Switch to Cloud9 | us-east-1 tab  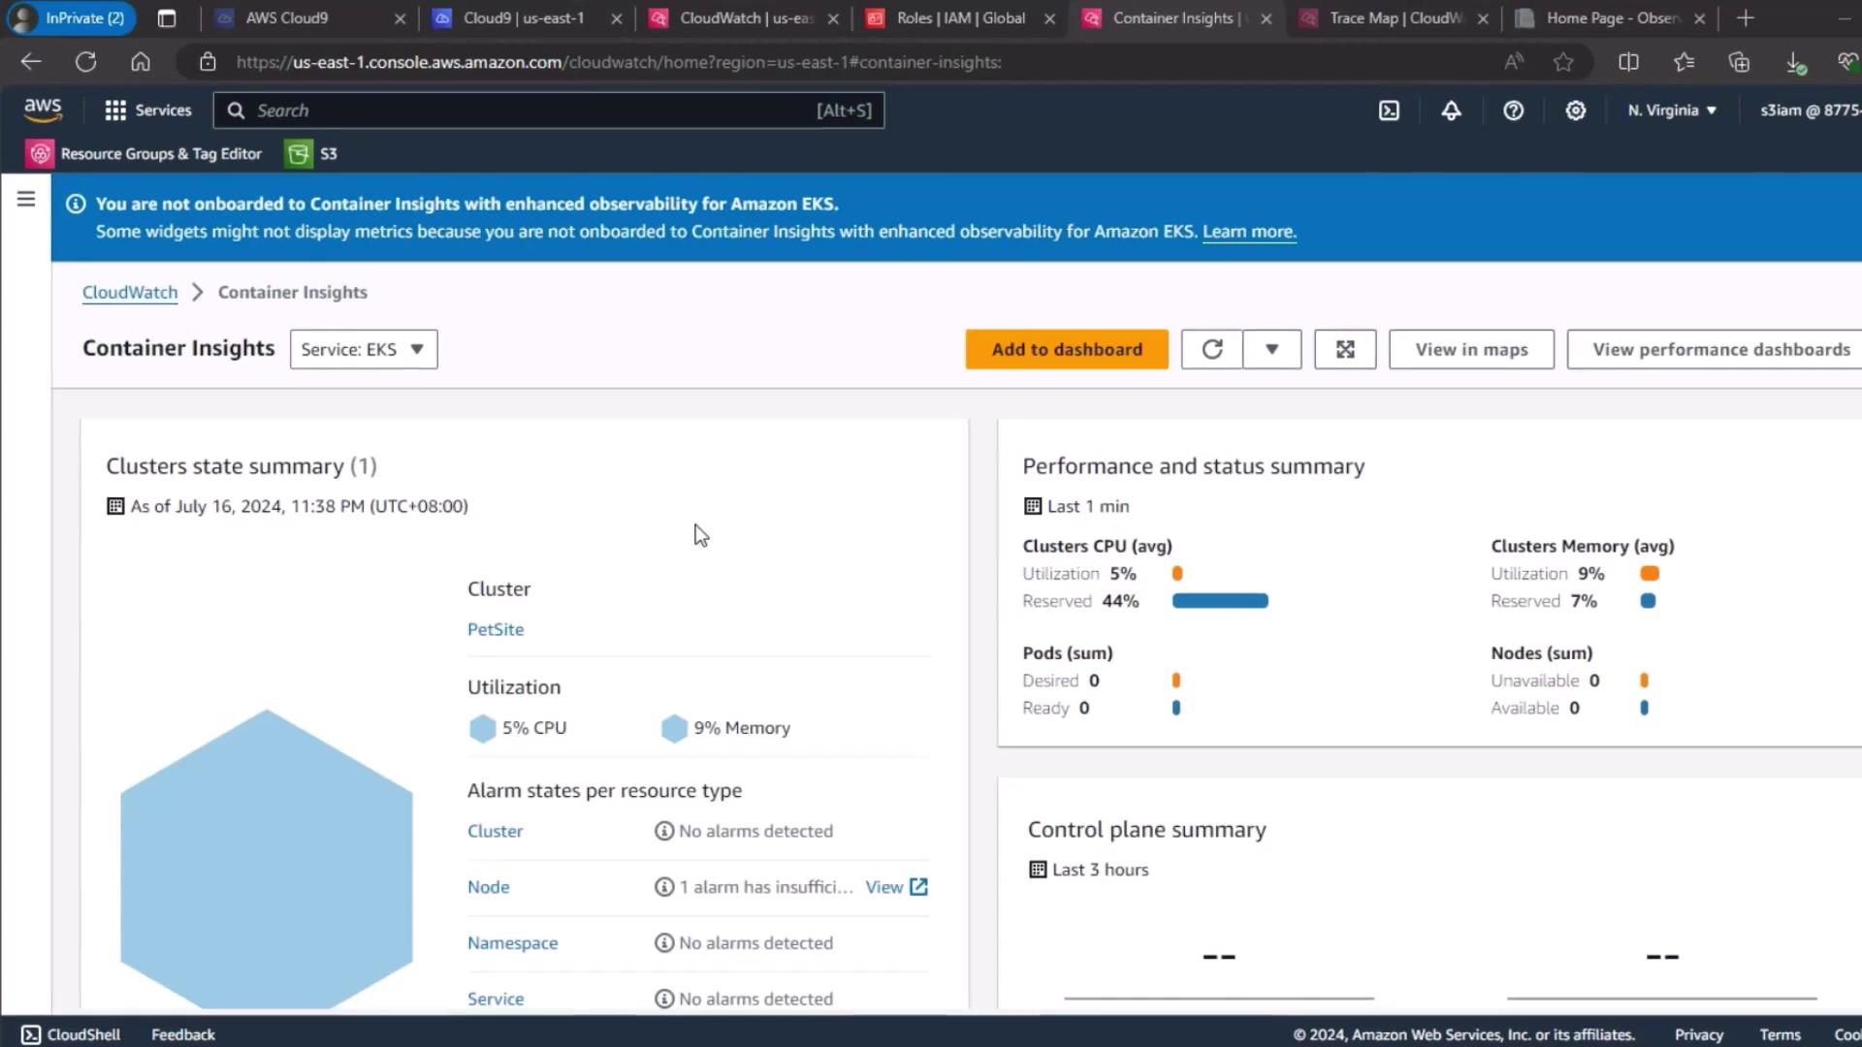click(524, 17)
